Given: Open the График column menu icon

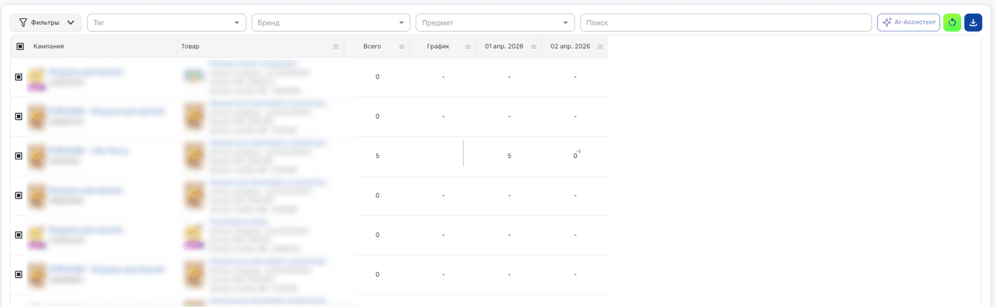Looking at the screenshot, I should click(468, 47).
